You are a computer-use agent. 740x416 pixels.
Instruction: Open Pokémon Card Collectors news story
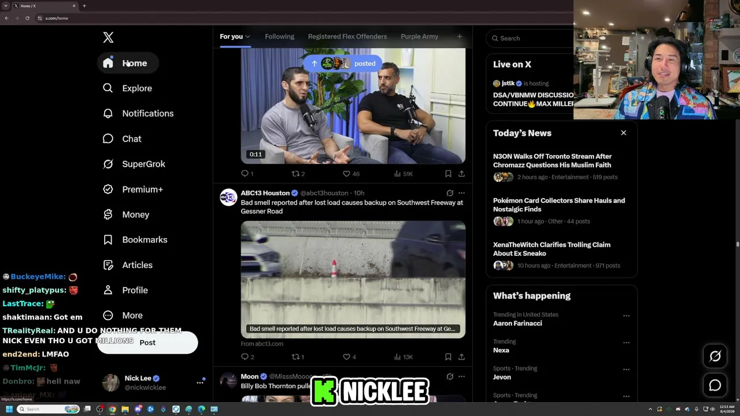coord(559,205)
